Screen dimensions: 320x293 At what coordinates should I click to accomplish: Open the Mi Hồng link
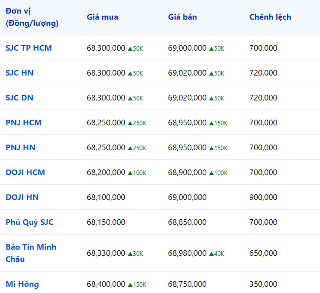coord(22,284)
